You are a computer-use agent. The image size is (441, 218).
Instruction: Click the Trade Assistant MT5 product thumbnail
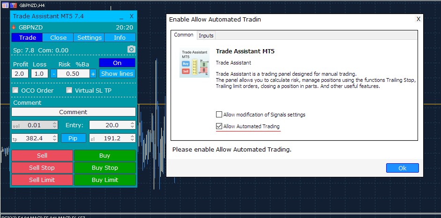coord(194,63)
